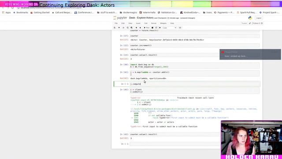Insert cell below with plus icon

coord(119,28)
